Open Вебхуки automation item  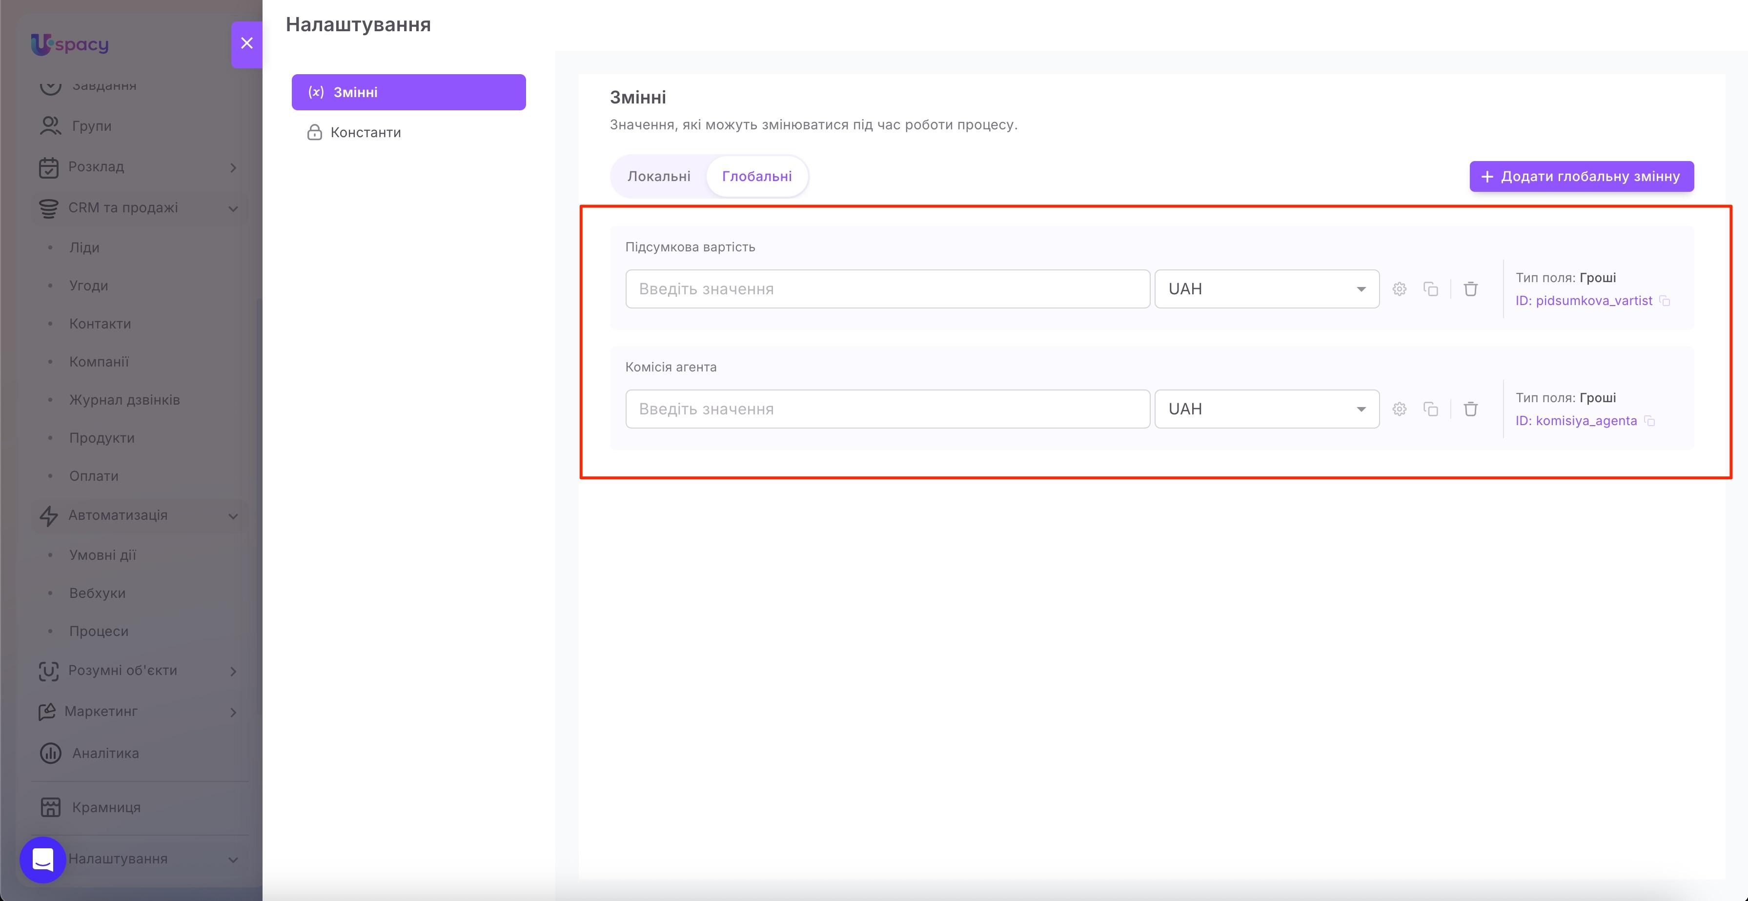[x=97, y=593]
